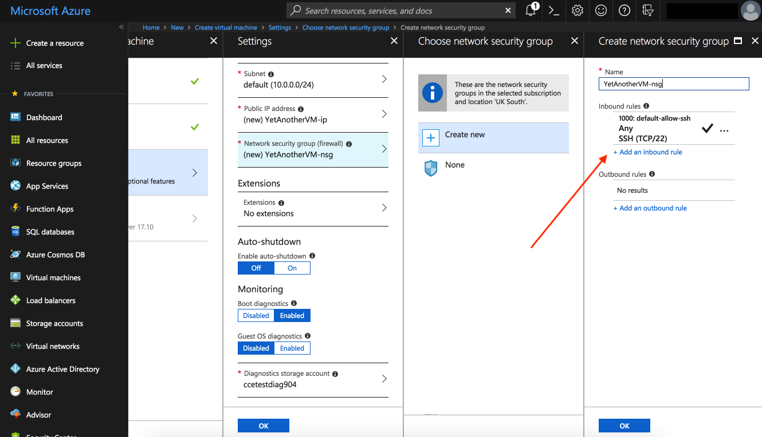
Task: Set auto-shutdown to On
Action: pos(292,268)
